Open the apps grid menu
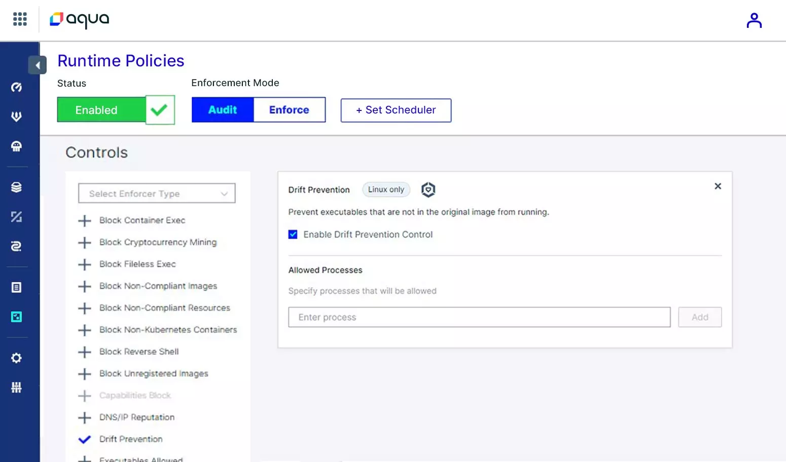Screen dimensions: 786x462 (20, 19)
